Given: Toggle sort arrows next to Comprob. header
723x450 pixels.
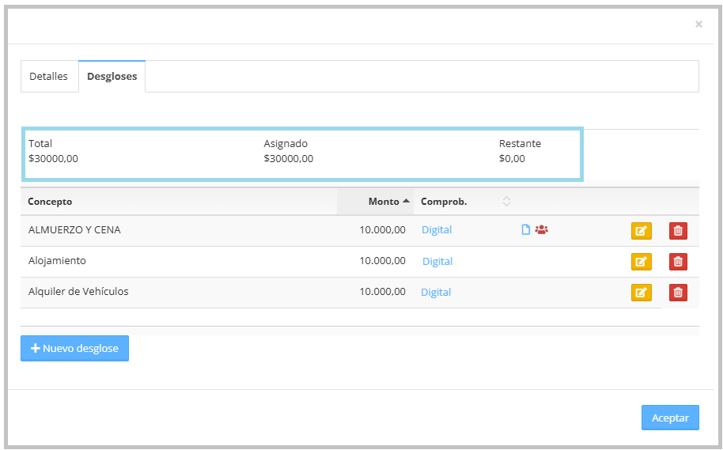Looking at the screenshot, I should click(x=506, y=202).
